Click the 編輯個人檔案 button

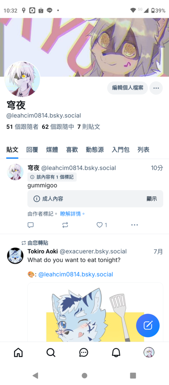128,88
